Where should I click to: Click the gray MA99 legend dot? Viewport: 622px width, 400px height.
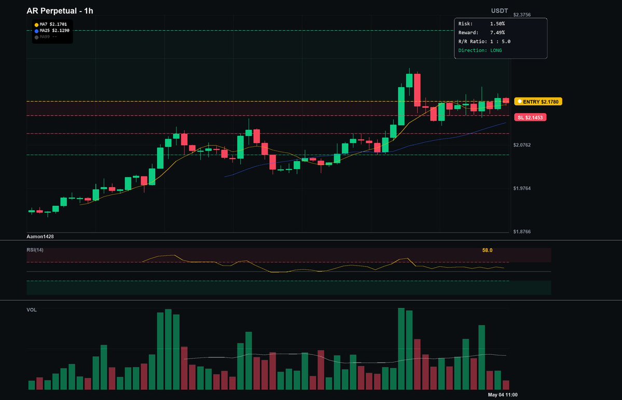click(36, 37)
